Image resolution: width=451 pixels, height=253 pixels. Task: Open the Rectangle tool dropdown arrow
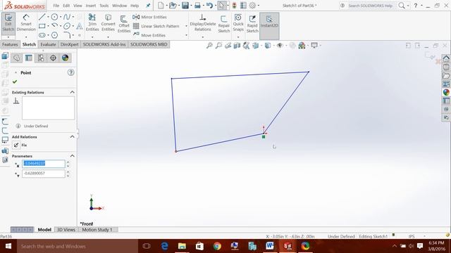[x=48, y=26]
